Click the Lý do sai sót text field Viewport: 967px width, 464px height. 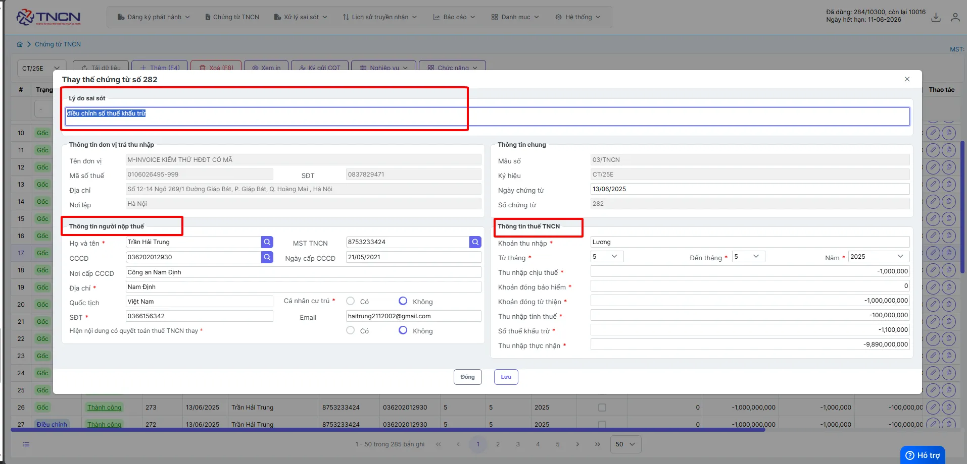[x=488, y=117]
